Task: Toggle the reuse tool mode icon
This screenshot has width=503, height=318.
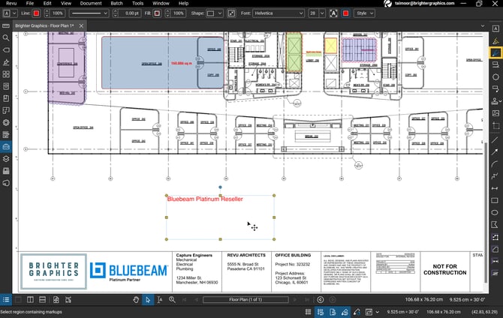Action: tap(357, 312)
